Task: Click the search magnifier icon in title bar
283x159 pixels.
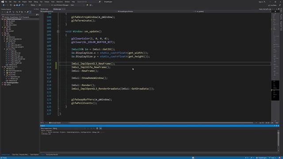Action: click(99, 2)
